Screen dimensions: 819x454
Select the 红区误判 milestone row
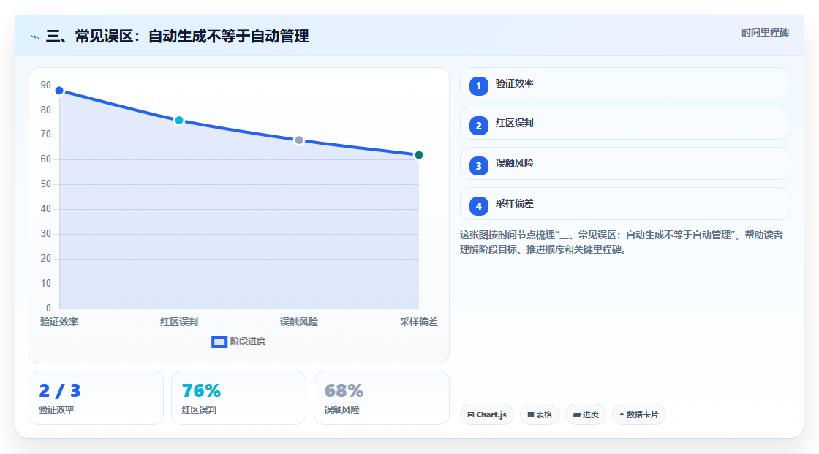(624, 124)
